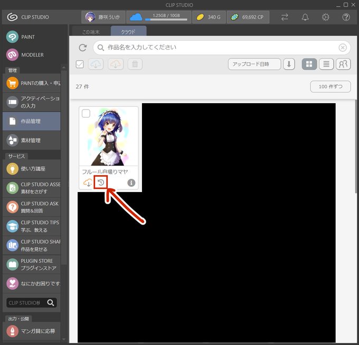
Task: Click the CLIP STUDIO logo at top left
Action: [x=27, y=17]
